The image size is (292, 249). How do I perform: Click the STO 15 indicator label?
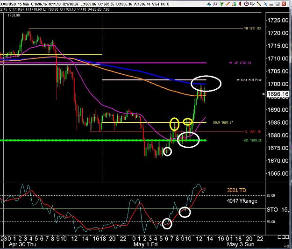coord(278,210)
